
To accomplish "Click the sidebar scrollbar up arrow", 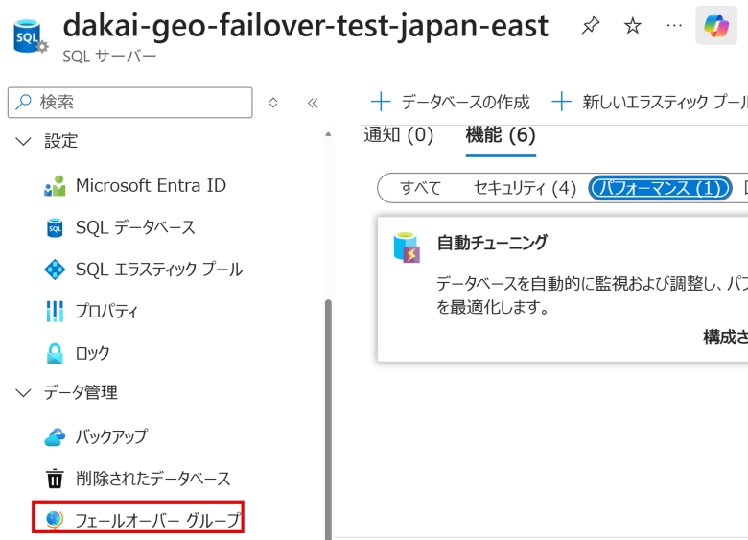I will point(328,134).
